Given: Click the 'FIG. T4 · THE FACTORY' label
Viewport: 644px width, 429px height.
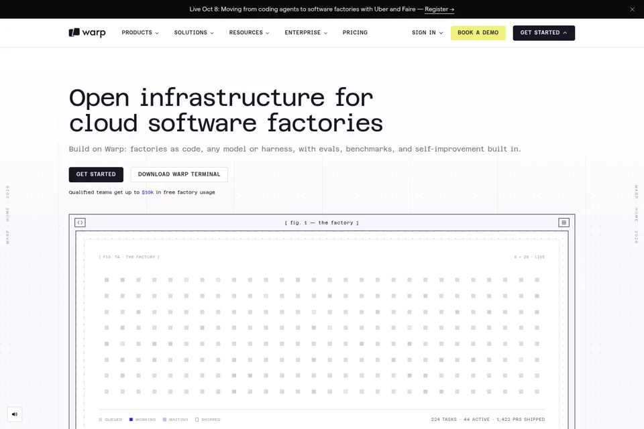Looking at the screenshot, I should pyautogui.click(x=129, y=257).
